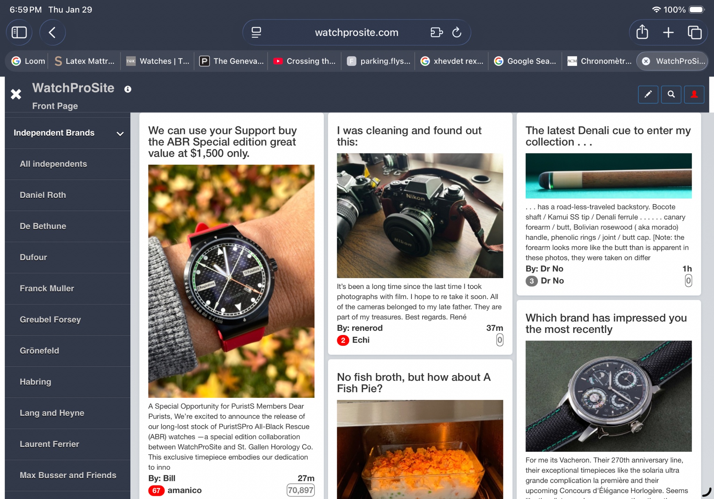Open the new tab plus button
Screen dimensions: 714x499
tap(668, 32)
